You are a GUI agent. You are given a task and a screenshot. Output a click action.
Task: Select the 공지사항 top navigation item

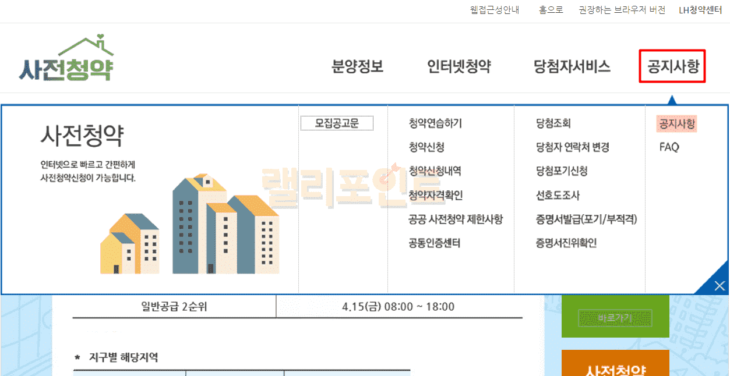coord(672,66)
